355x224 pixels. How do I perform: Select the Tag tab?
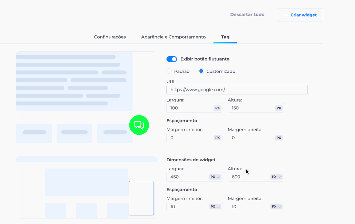225,37
